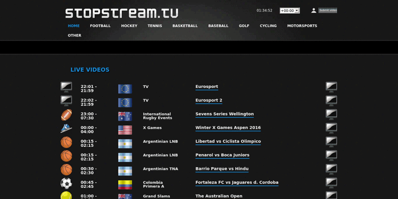This screenshot has width=398, height=199.
Task: Open the BASKETBALL menu
Action: (185, 26)
